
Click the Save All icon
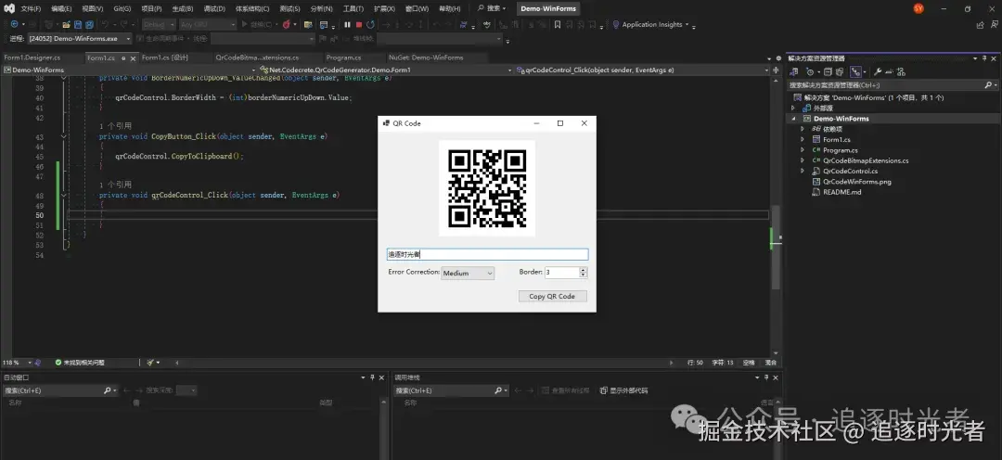point(89,24)
